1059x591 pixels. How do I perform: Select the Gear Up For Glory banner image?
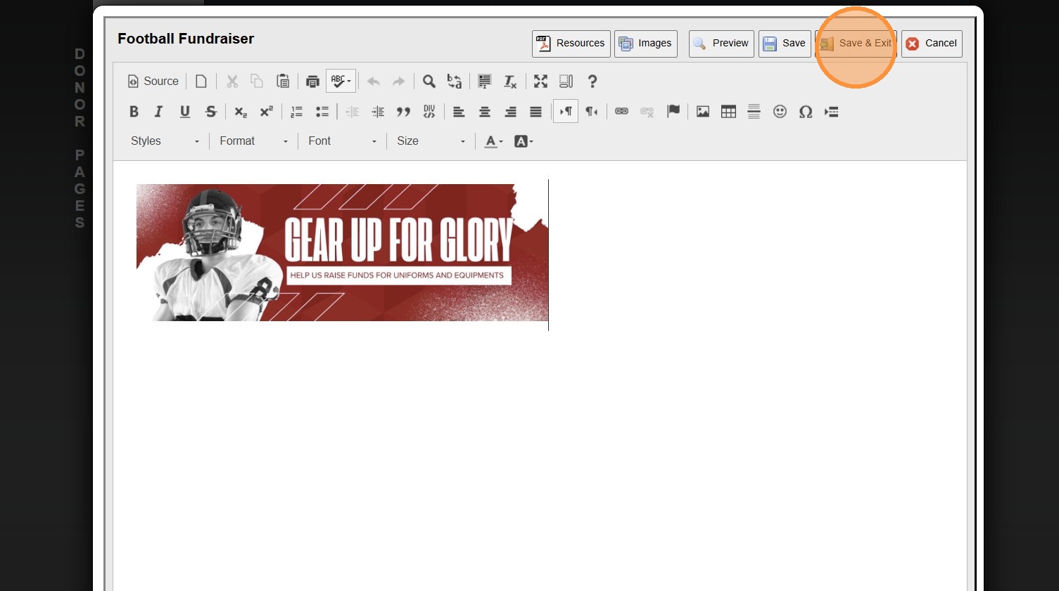(342, 253)
